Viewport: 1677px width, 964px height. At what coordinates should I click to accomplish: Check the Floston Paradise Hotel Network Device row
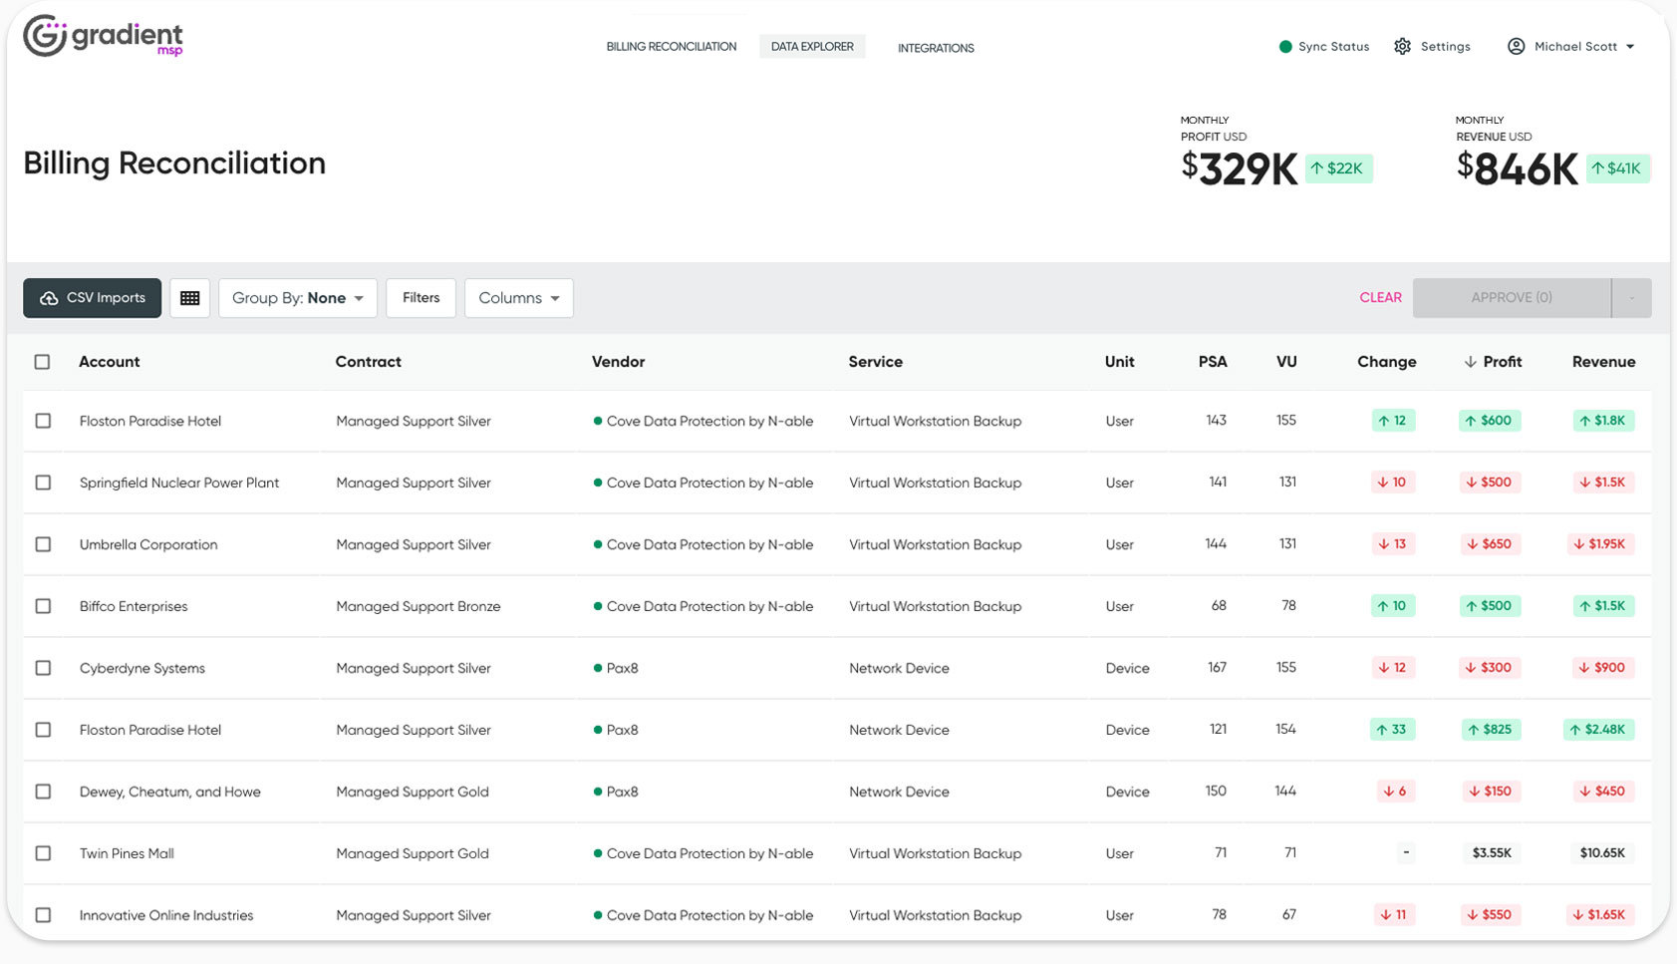pyautogui.click(x=43, y=730)
